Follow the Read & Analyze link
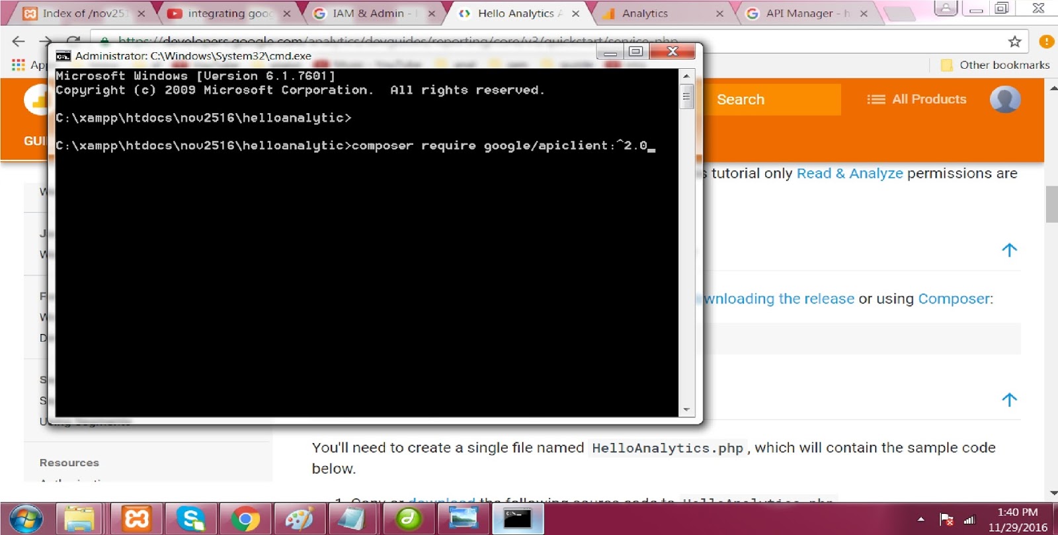 [x=850, y=173]
